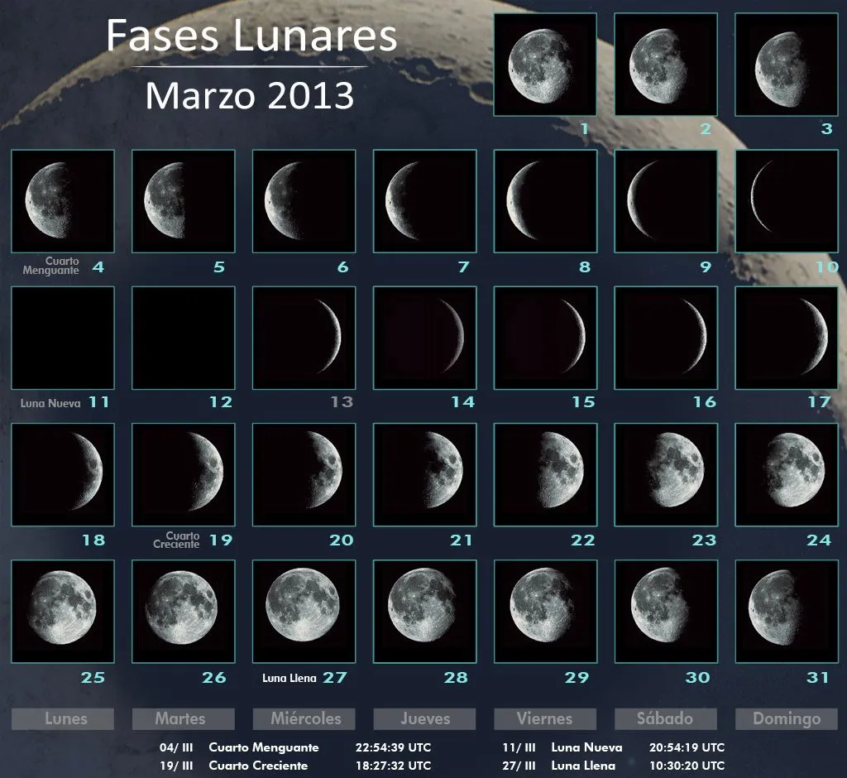Select the sliver moon tile for day 10
The width and height of the screenshot is (847, 778).
787,201
